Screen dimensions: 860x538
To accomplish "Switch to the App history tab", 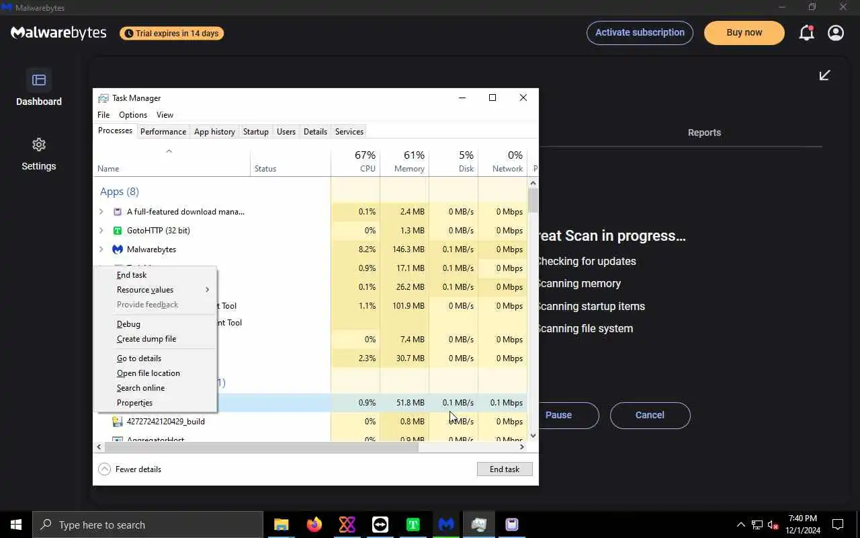I will click(214, 132).
